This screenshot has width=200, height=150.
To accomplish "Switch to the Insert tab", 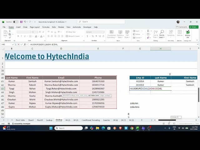I will click(x=18, y=27).
